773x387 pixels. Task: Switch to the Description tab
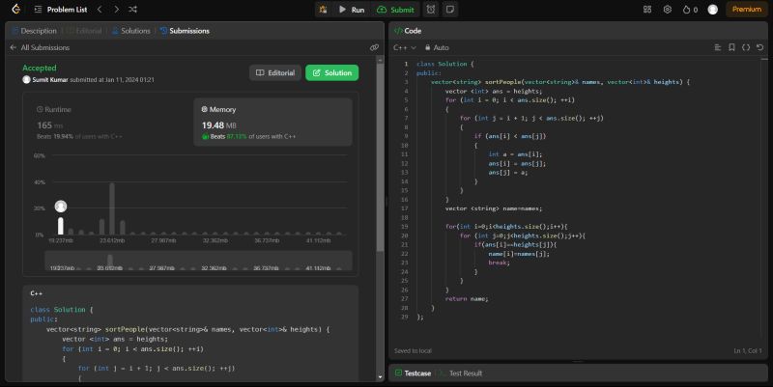coord(34,31)
